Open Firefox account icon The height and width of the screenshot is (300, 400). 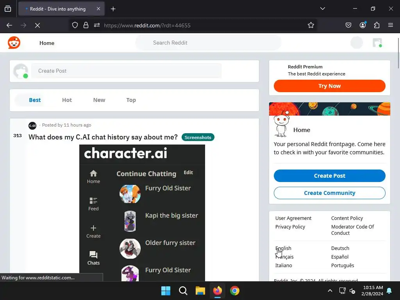pos(362,25)
